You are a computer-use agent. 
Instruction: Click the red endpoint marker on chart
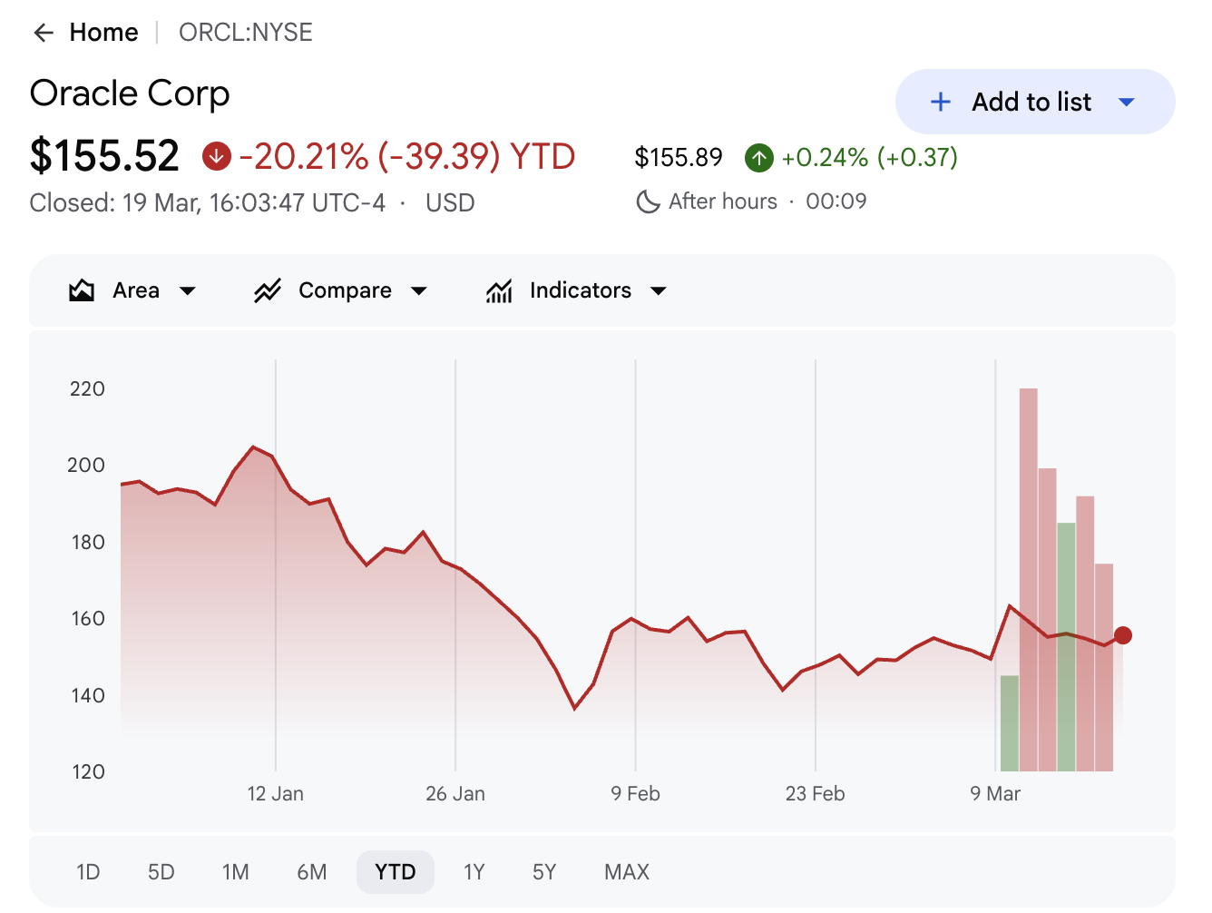pyautogui.click(x=1123, y=635)
